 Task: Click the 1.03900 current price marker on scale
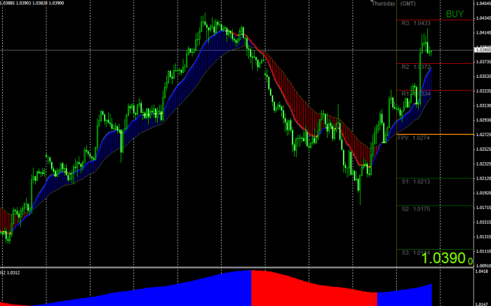pyautogui.click(x=483, y=50)
